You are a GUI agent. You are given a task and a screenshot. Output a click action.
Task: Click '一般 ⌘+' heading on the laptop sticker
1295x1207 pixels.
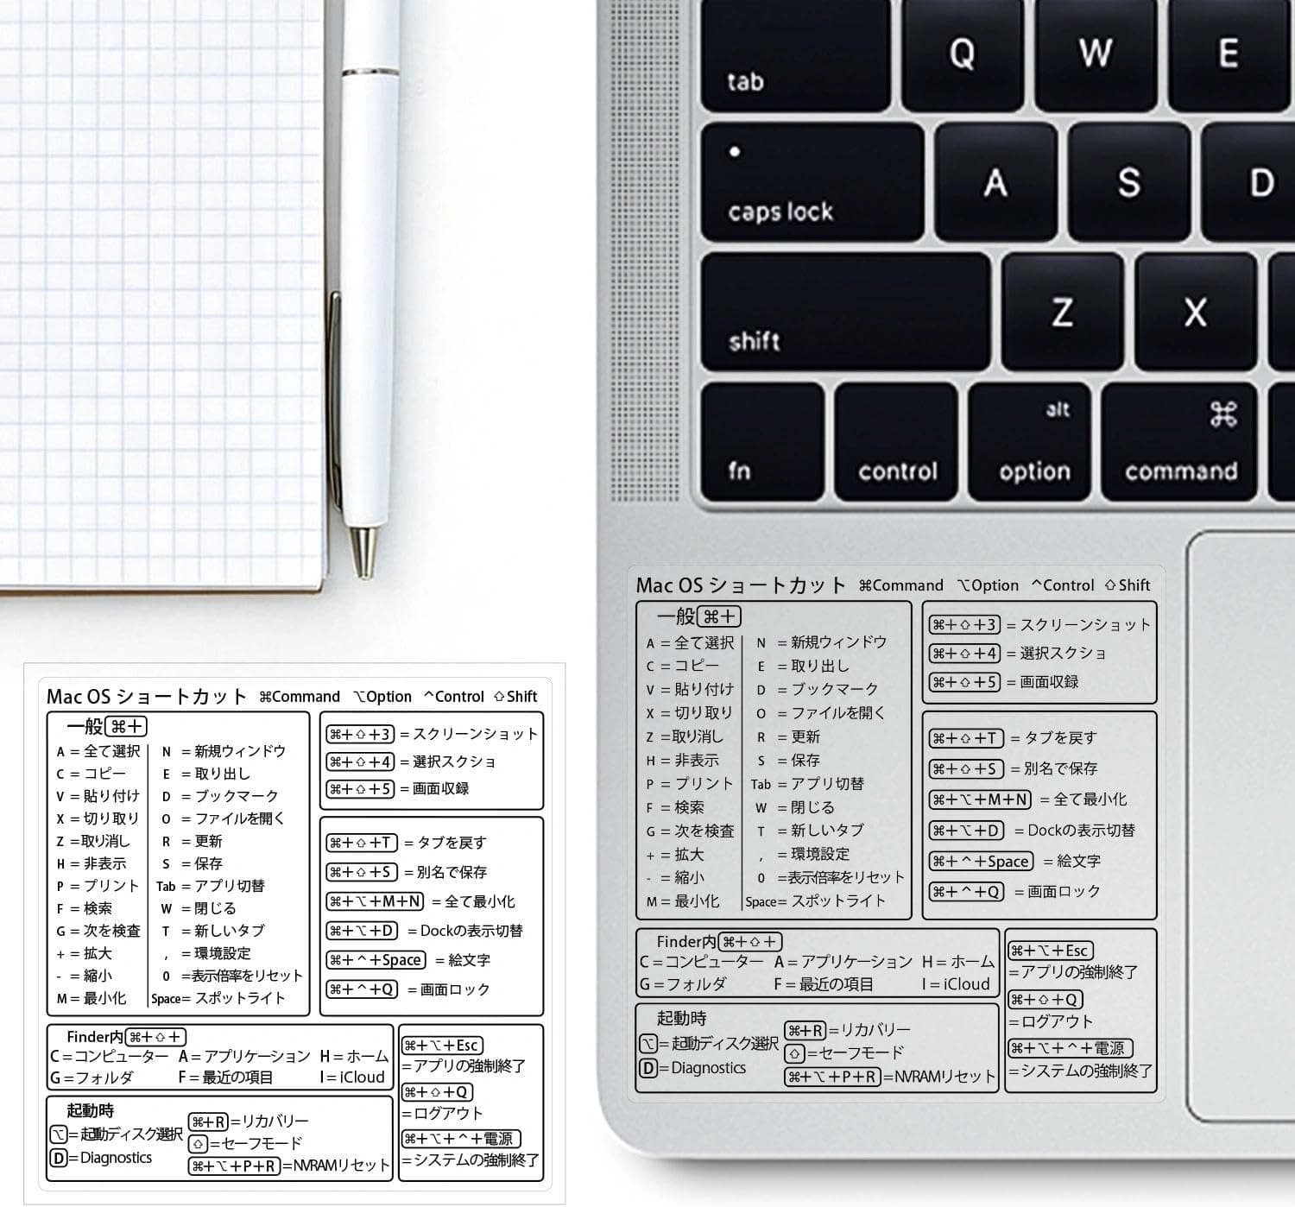699,616
